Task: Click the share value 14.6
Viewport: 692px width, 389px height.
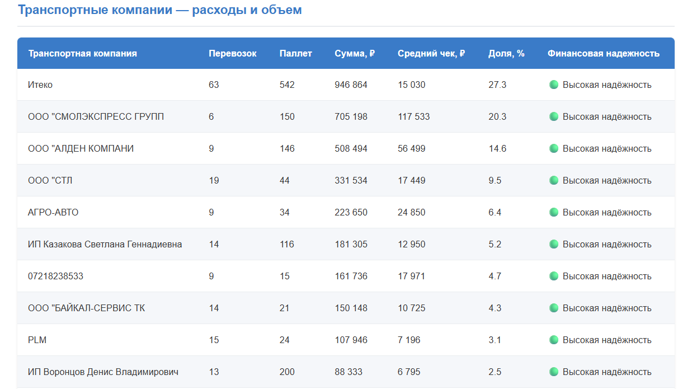Action: (x=497, y=148)
